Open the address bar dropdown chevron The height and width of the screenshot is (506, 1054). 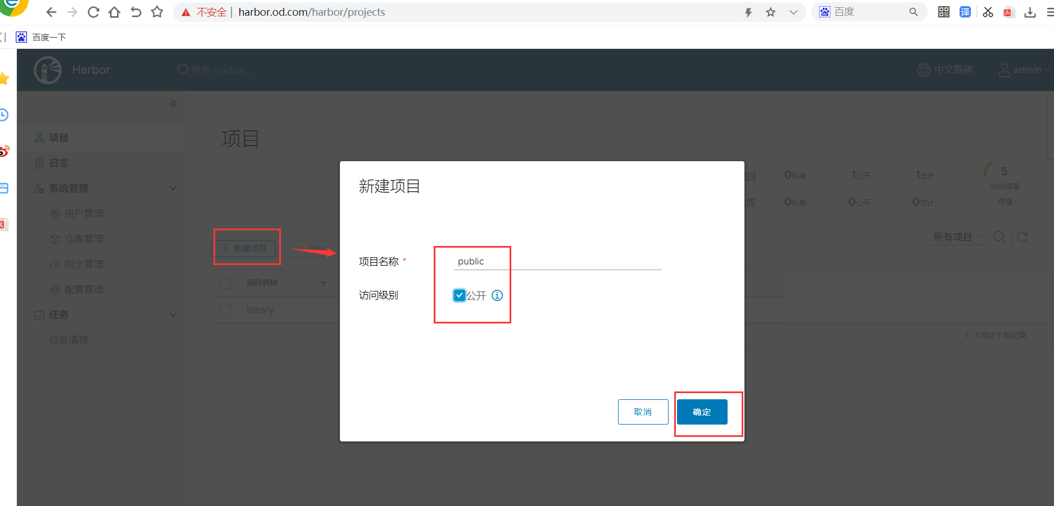[x=793, y=12]
